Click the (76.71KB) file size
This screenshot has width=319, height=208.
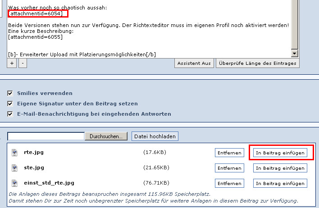[156, 183]
